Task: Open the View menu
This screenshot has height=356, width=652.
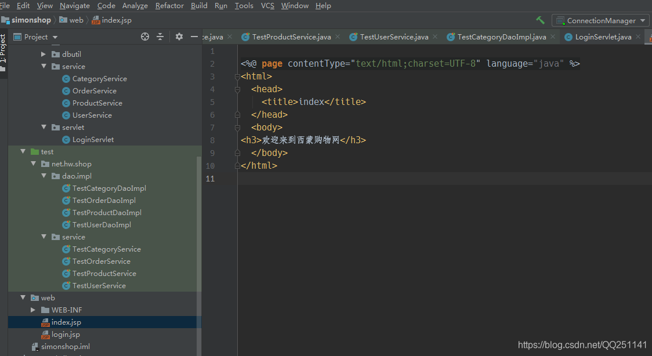Action: 45,6
